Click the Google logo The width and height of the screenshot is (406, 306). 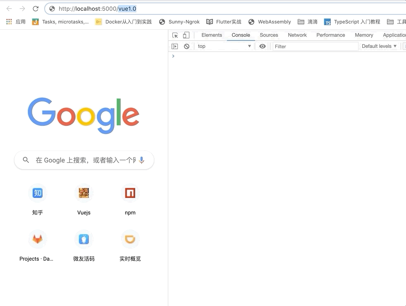click(x=84, y=115)
